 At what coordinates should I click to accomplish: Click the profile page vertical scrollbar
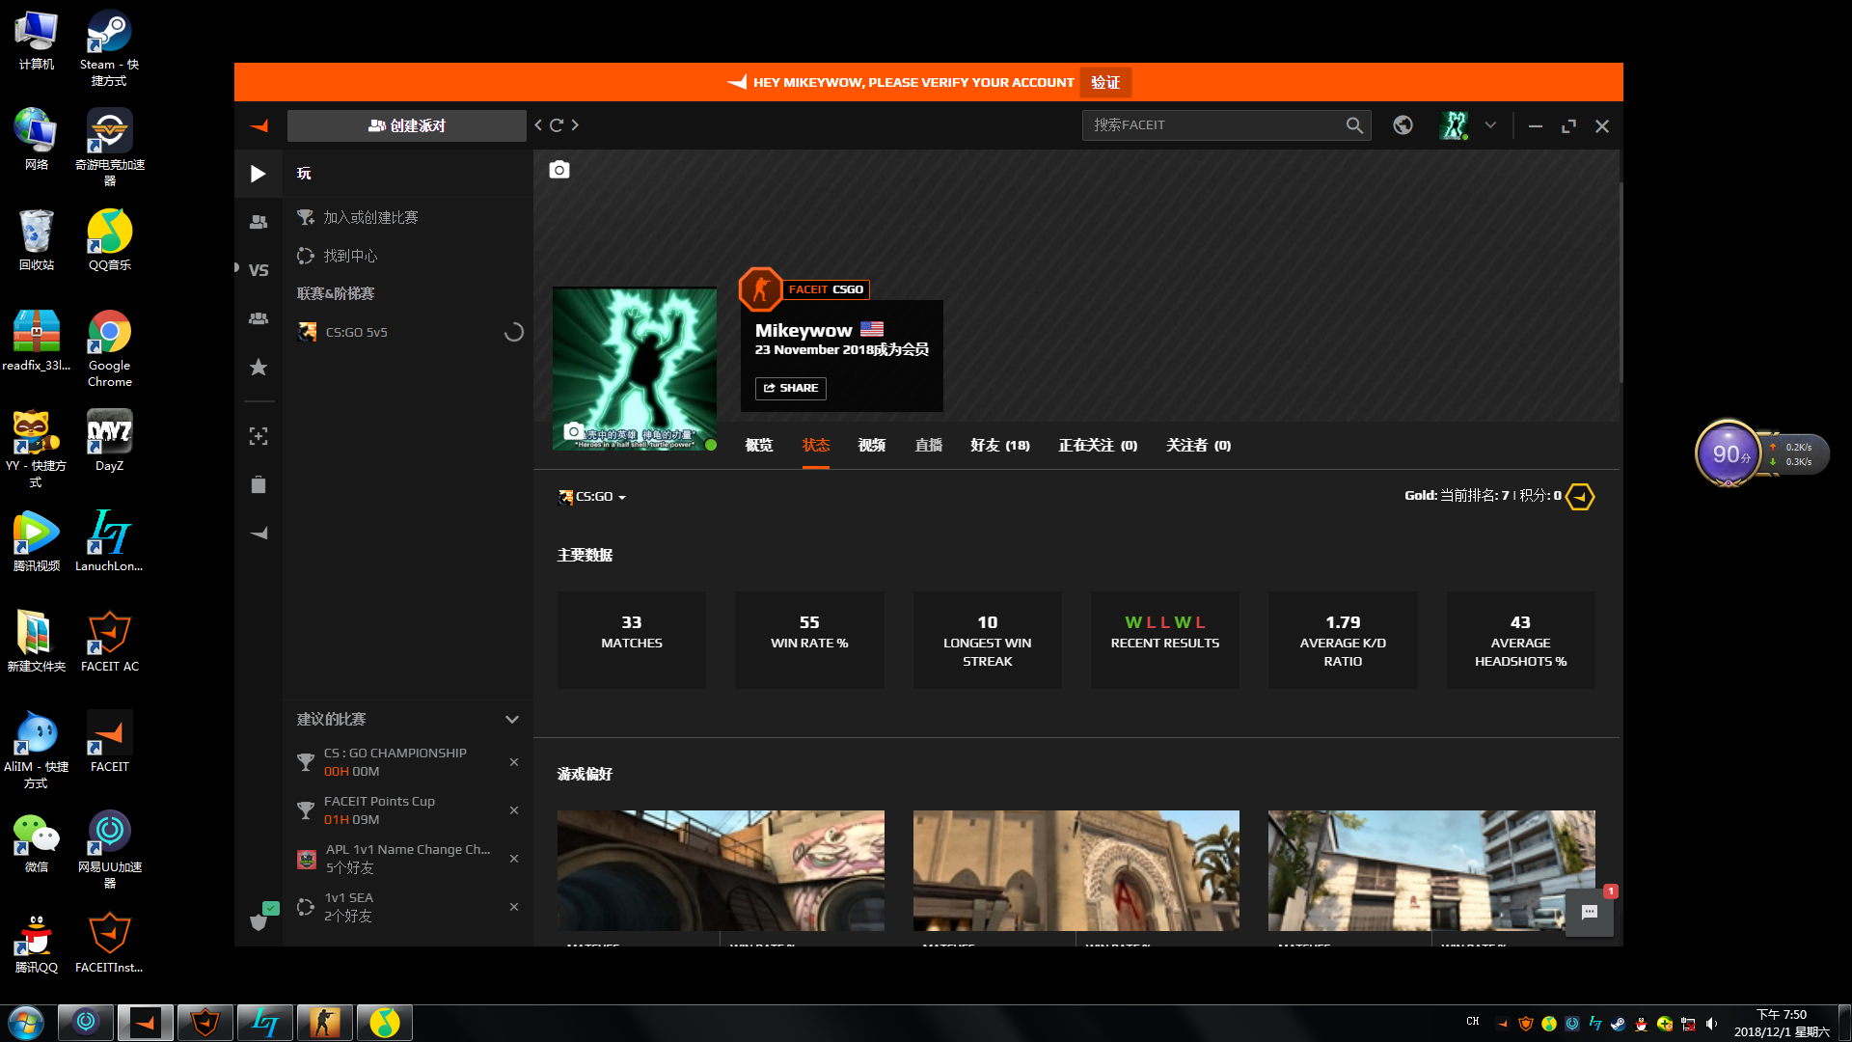pos(1620,282)
